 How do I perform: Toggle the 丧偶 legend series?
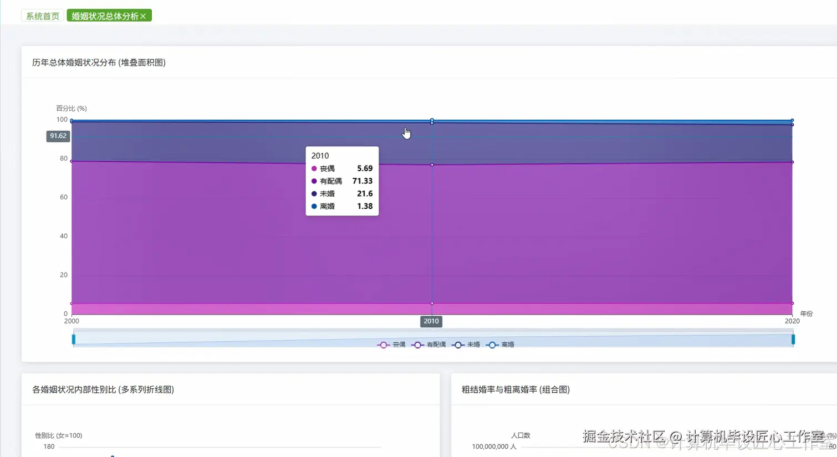point(391,345)
